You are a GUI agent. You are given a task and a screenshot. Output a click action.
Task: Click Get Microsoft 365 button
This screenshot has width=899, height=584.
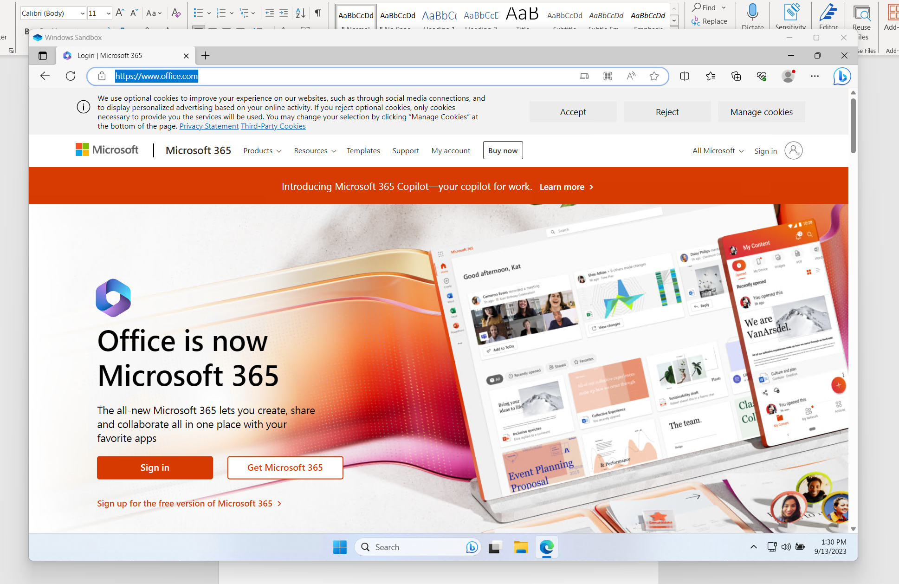click(x=285, y=467)
